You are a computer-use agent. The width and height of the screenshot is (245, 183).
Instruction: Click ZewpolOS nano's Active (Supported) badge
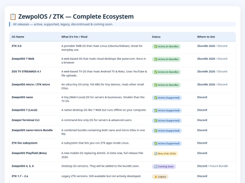(x=167, y=98)
